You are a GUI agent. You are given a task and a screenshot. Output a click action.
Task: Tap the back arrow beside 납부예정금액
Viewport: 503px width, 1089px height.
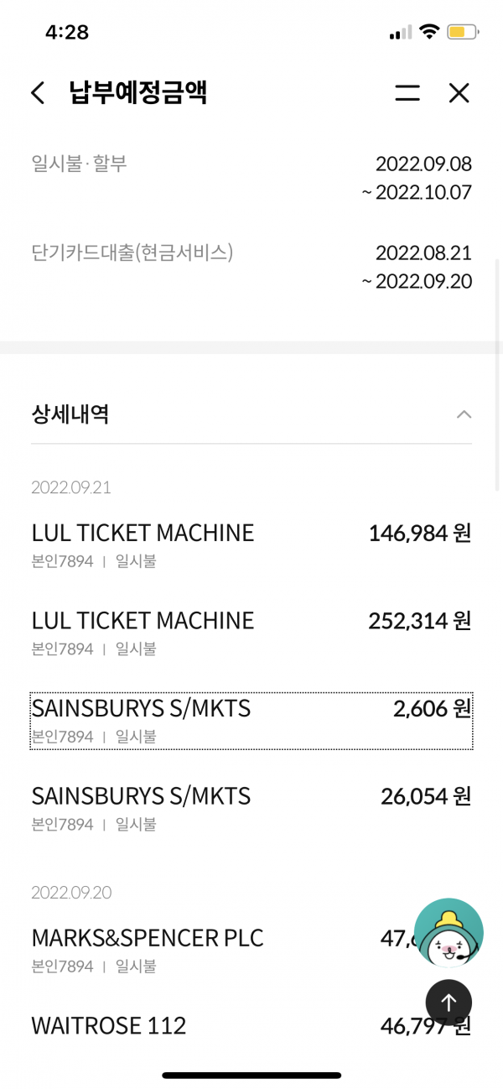coord(38,92)
